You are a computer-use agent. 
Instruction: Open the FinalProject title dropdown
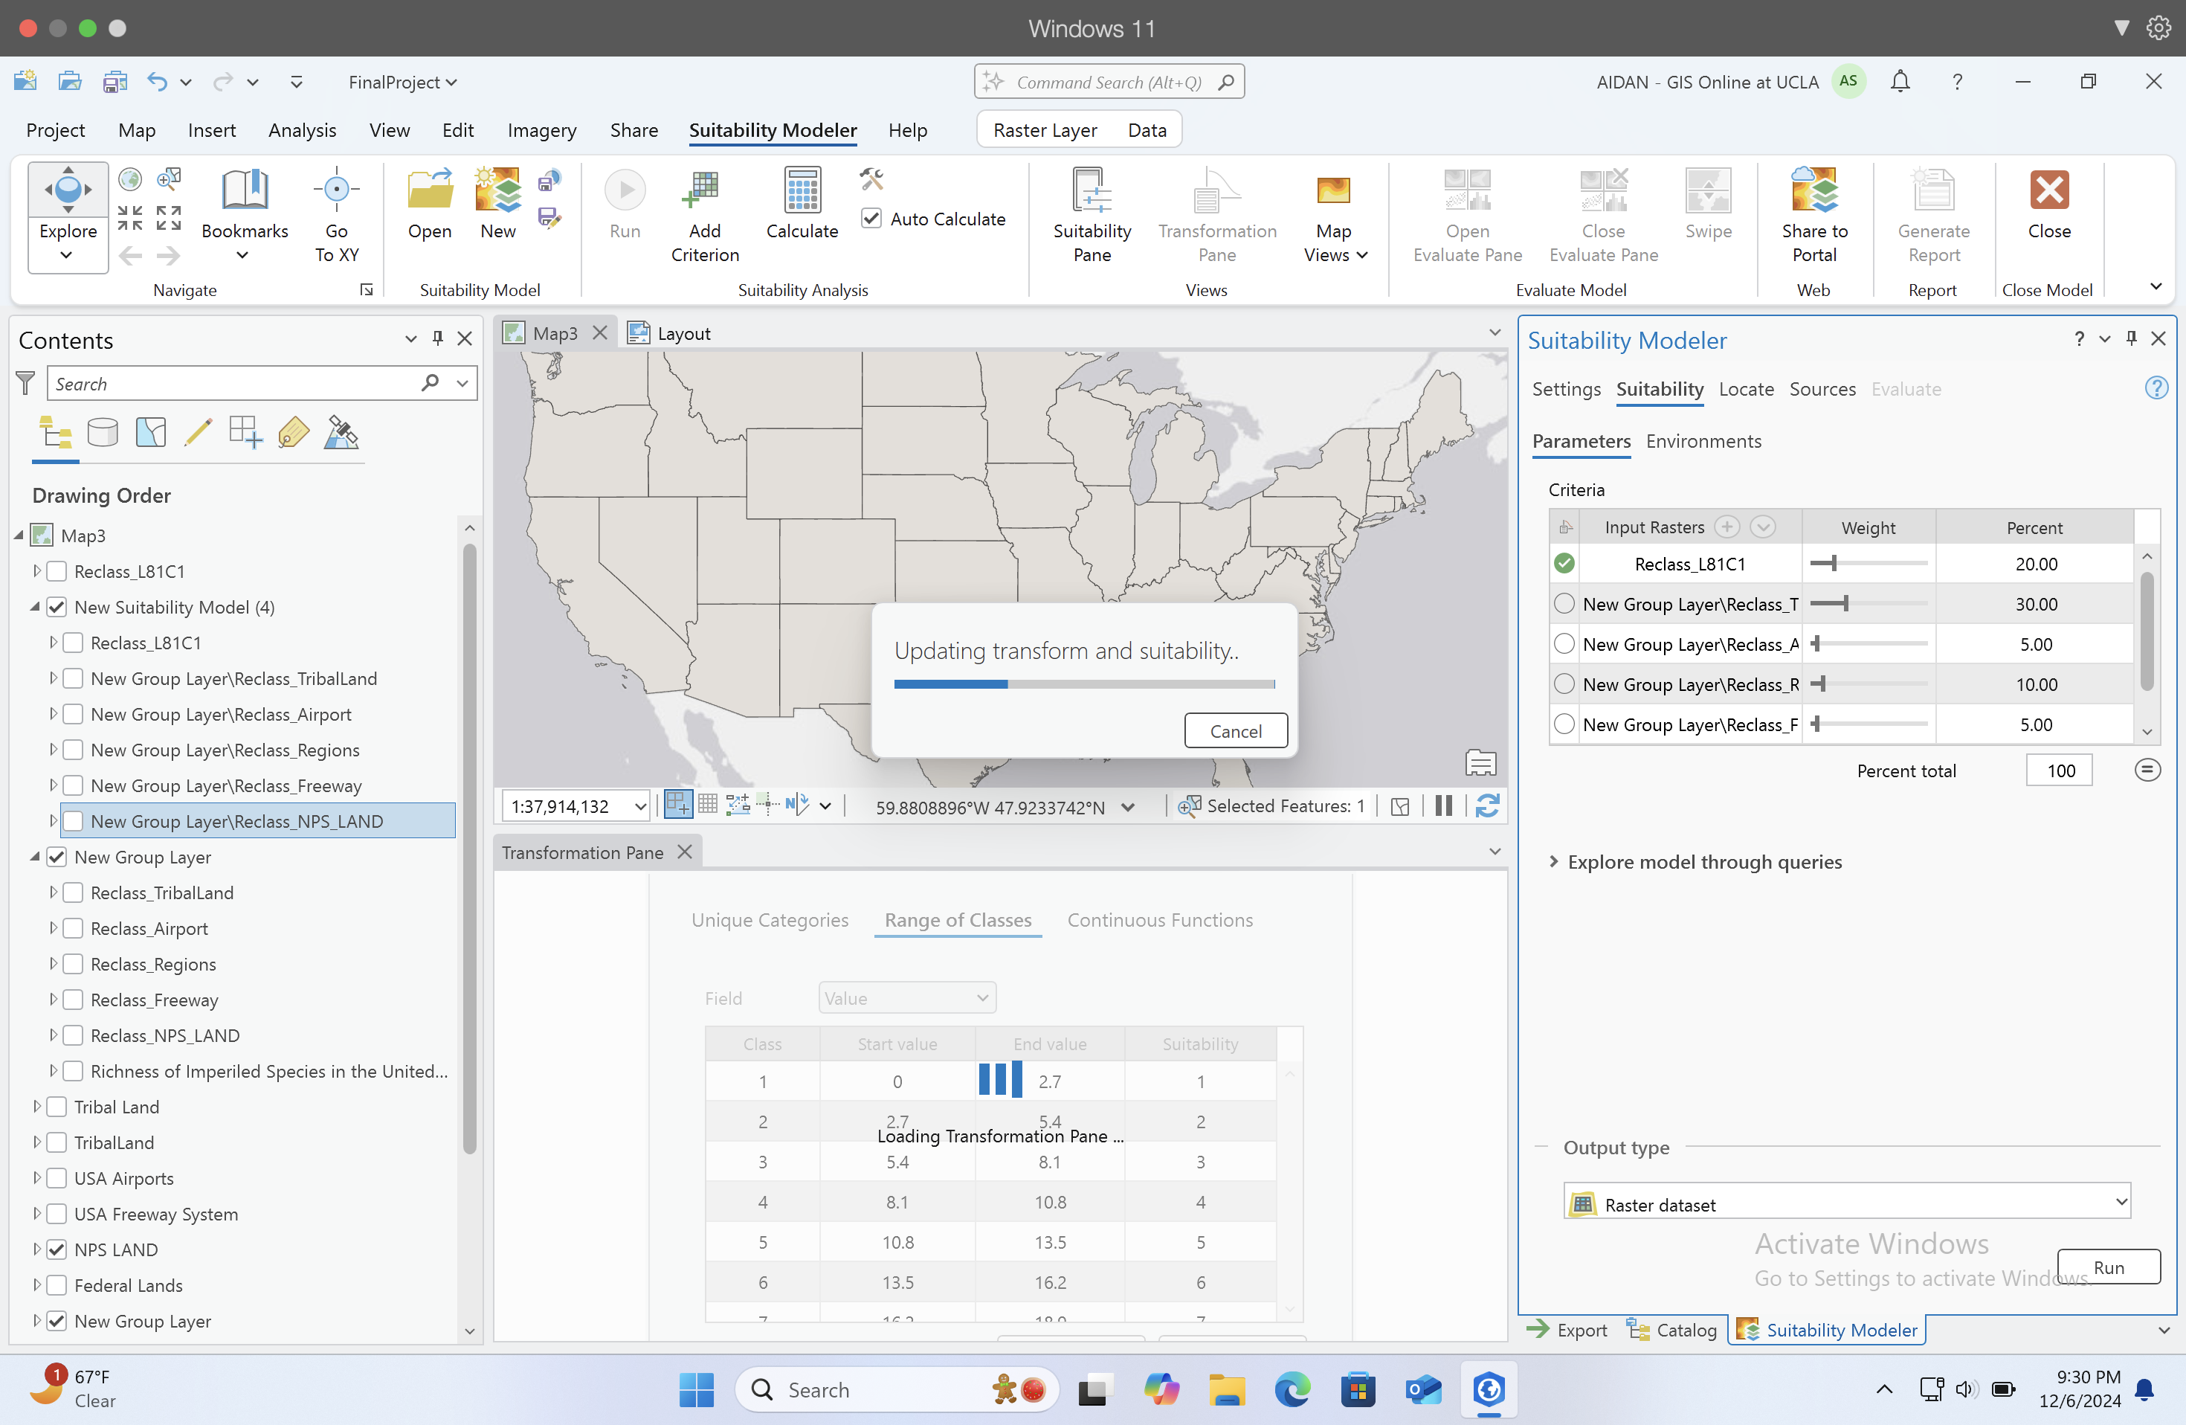click(x=403, y=82)
